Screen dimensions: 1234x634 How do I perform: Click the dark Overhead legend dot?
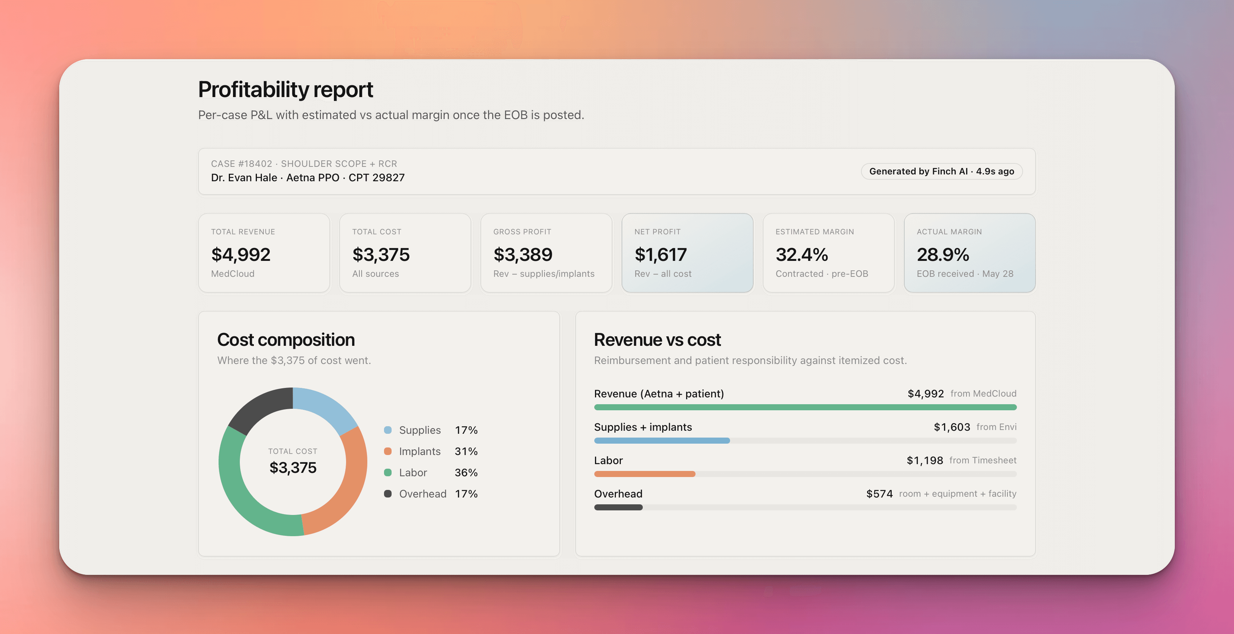click(388, 494)
